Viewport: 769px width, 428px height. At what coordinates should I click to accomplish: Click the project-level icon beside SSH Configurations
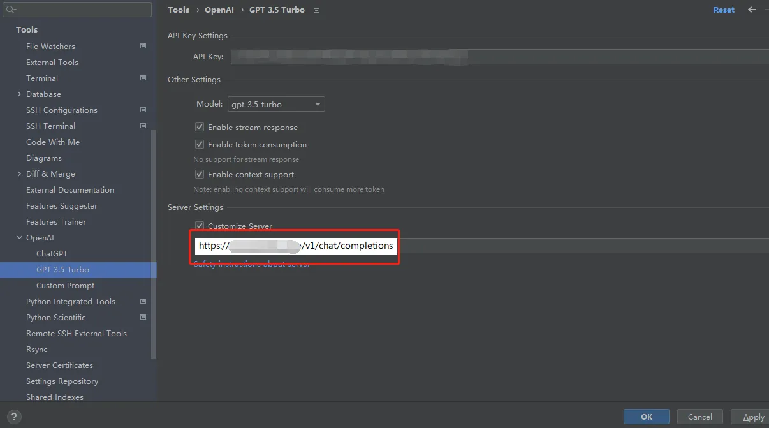click(143, 110)
